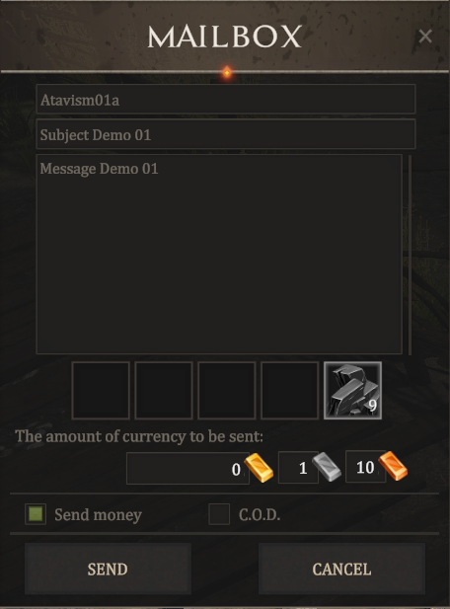Screen dimensions: 450x609
Task: Click the CANCEL button
Action: (x=341, y=569)
